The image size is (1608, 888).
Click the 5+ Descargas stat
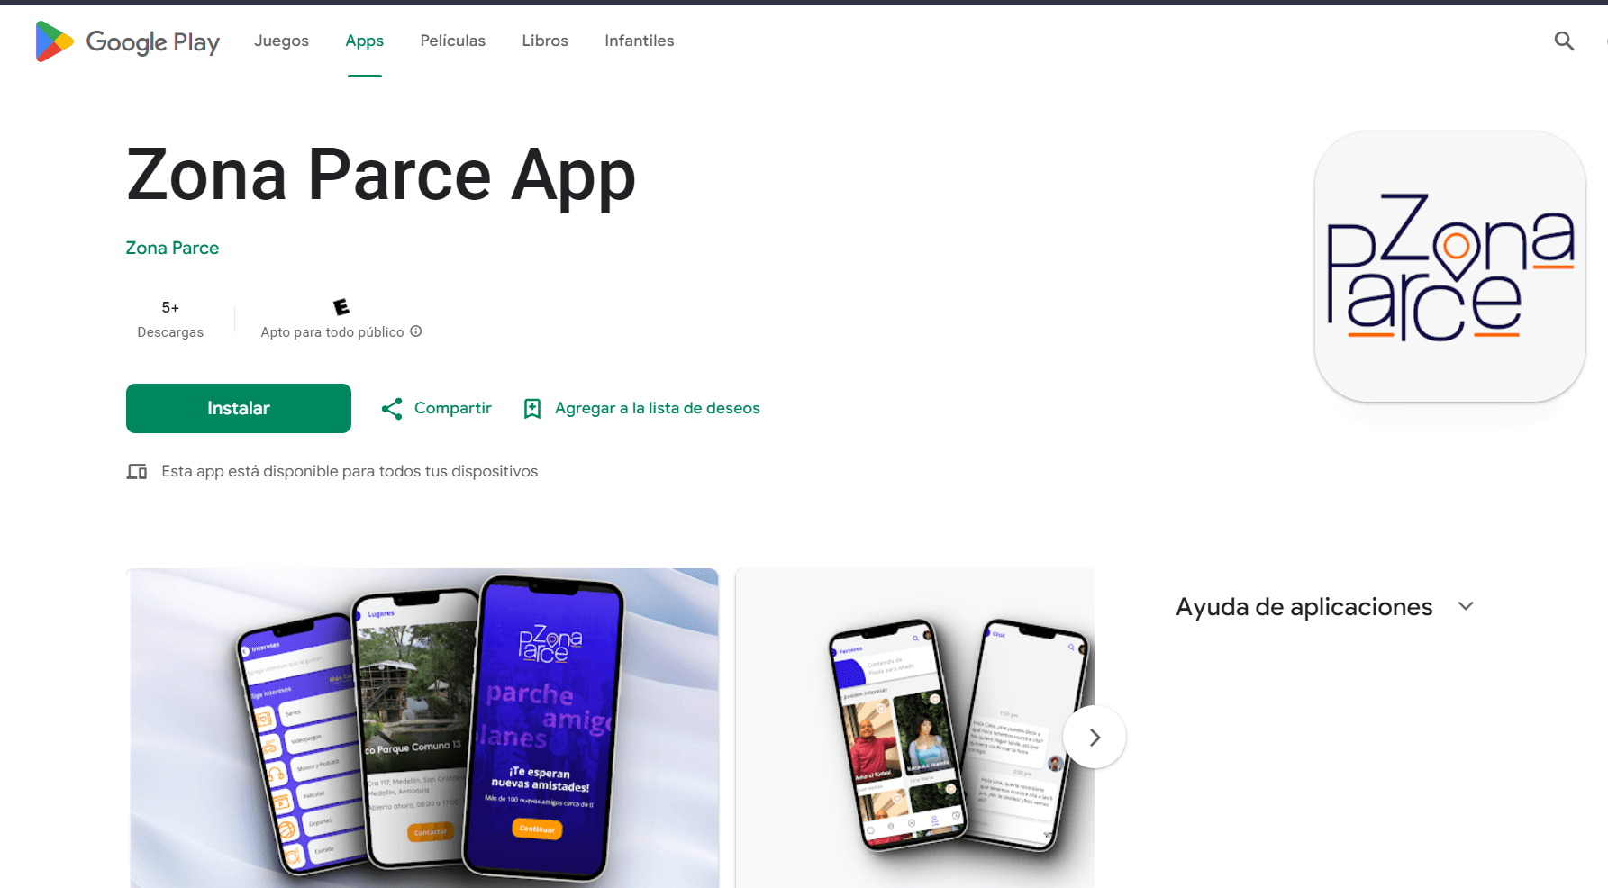[170, 320]
